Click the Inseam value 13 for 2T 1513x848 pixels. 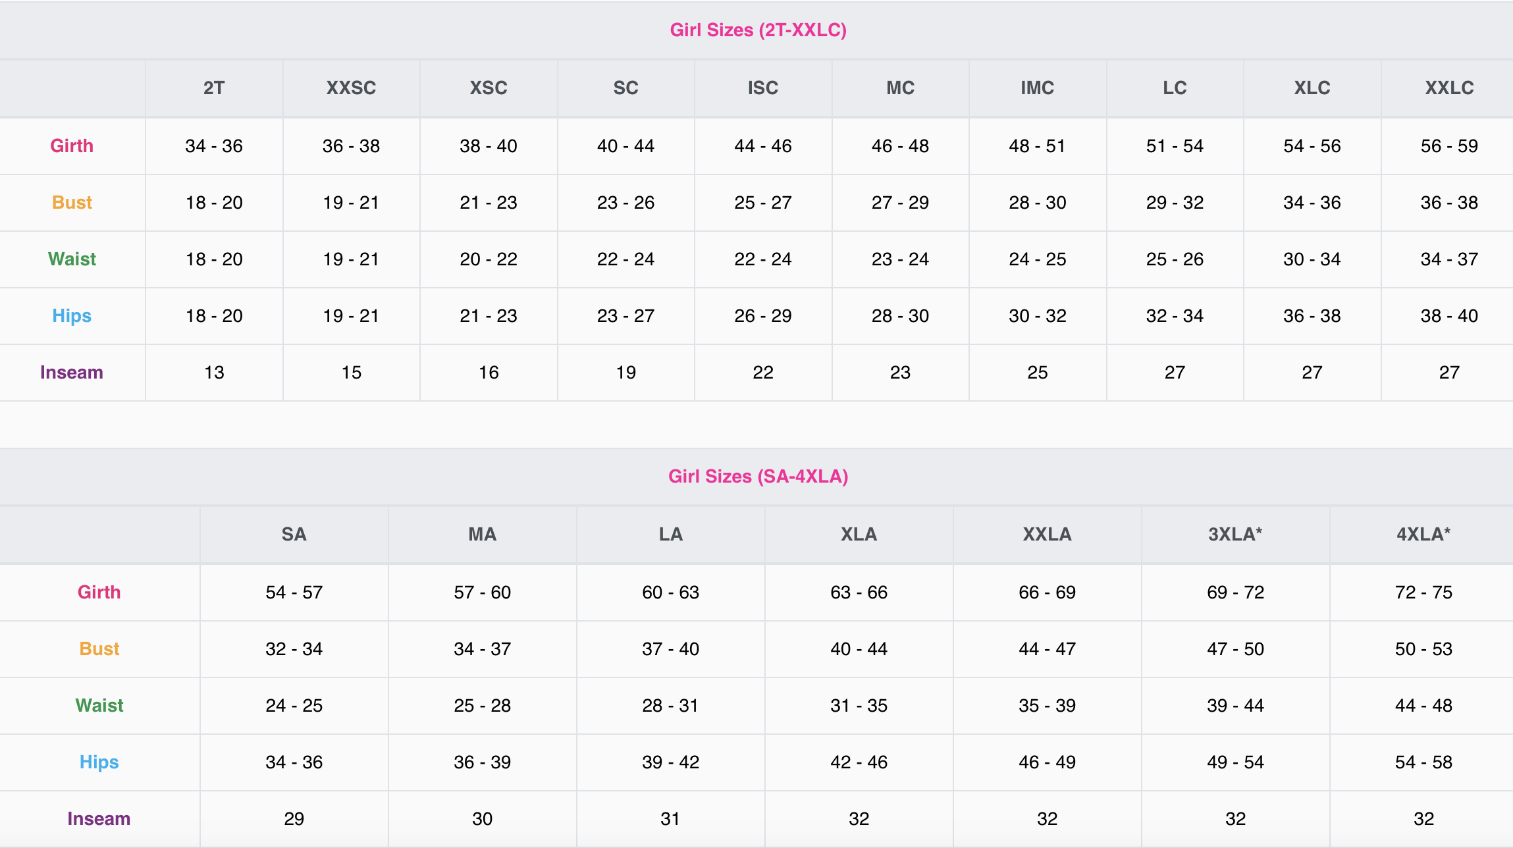214,373
